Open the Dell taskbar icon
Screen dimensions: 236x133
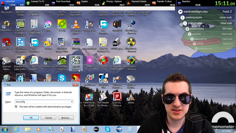tap(96, 129)
